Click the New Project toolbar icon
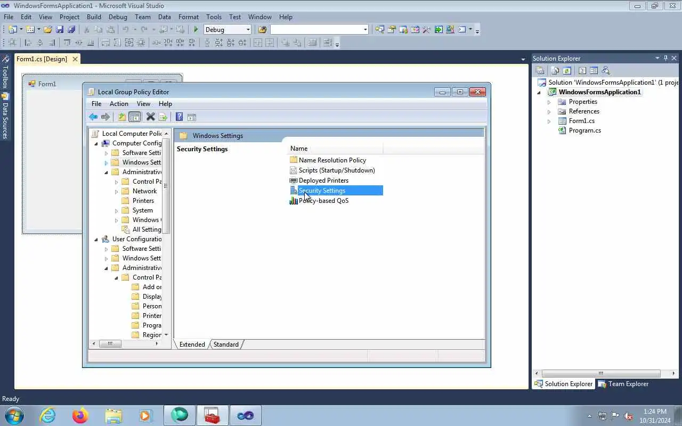Image resolution: width=682 pixels, height=426 pixels. [12, 30]
